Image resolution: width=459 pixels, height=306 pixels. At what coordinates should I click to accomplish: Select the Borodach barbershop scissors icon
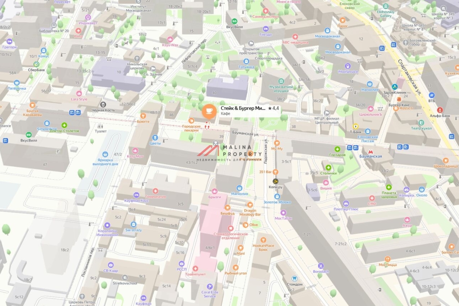coord(321,266)
